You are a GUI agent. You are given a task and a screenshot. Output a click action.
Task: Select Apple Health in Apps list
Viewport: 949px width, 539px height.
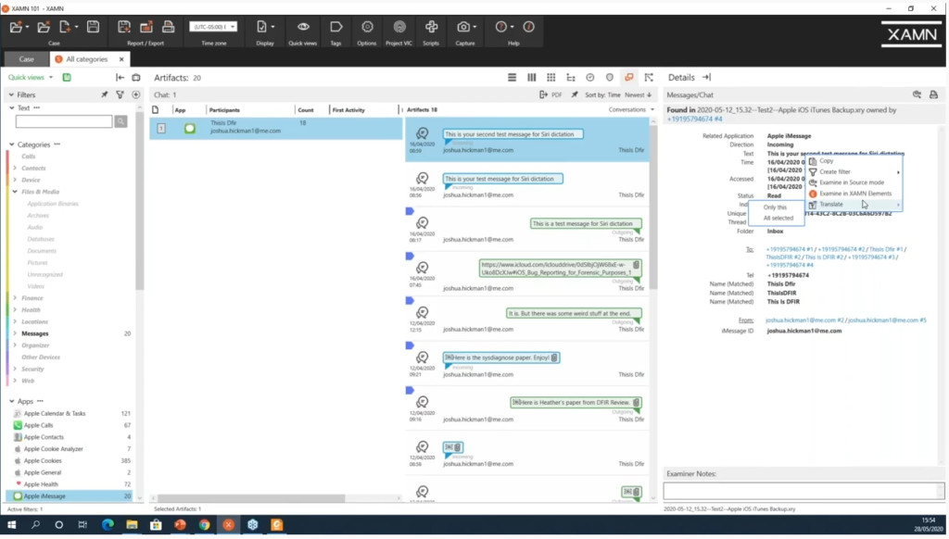(x=41, y=484)
